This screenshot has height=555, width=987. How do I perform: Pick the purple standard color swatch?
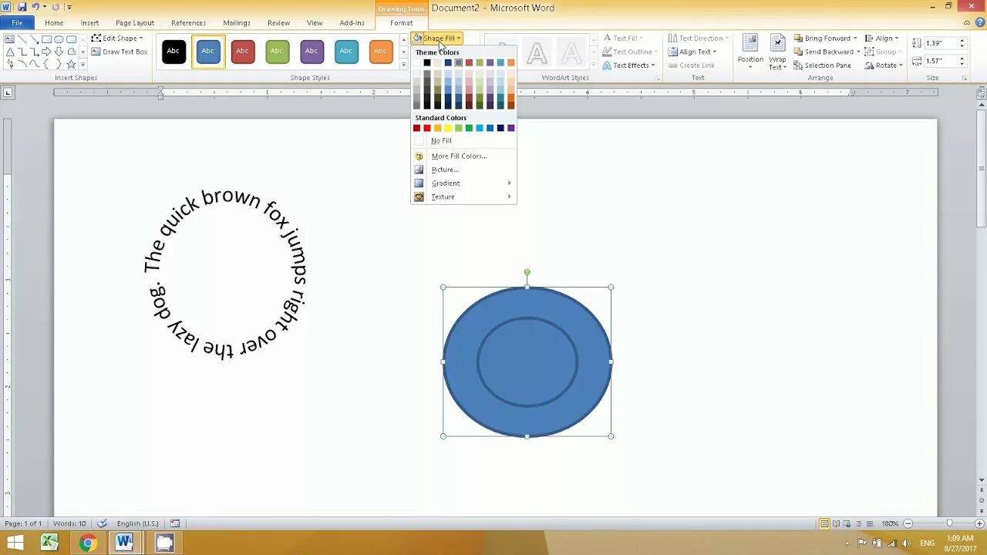(510, 128)
